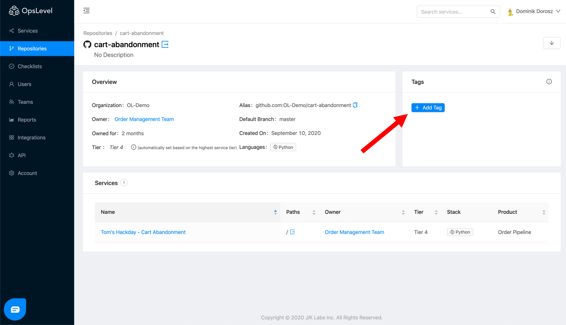Click the cart-abandonment breadcrumb text
The width and height of the screenshot is (566, 325).
pos(142,33)
